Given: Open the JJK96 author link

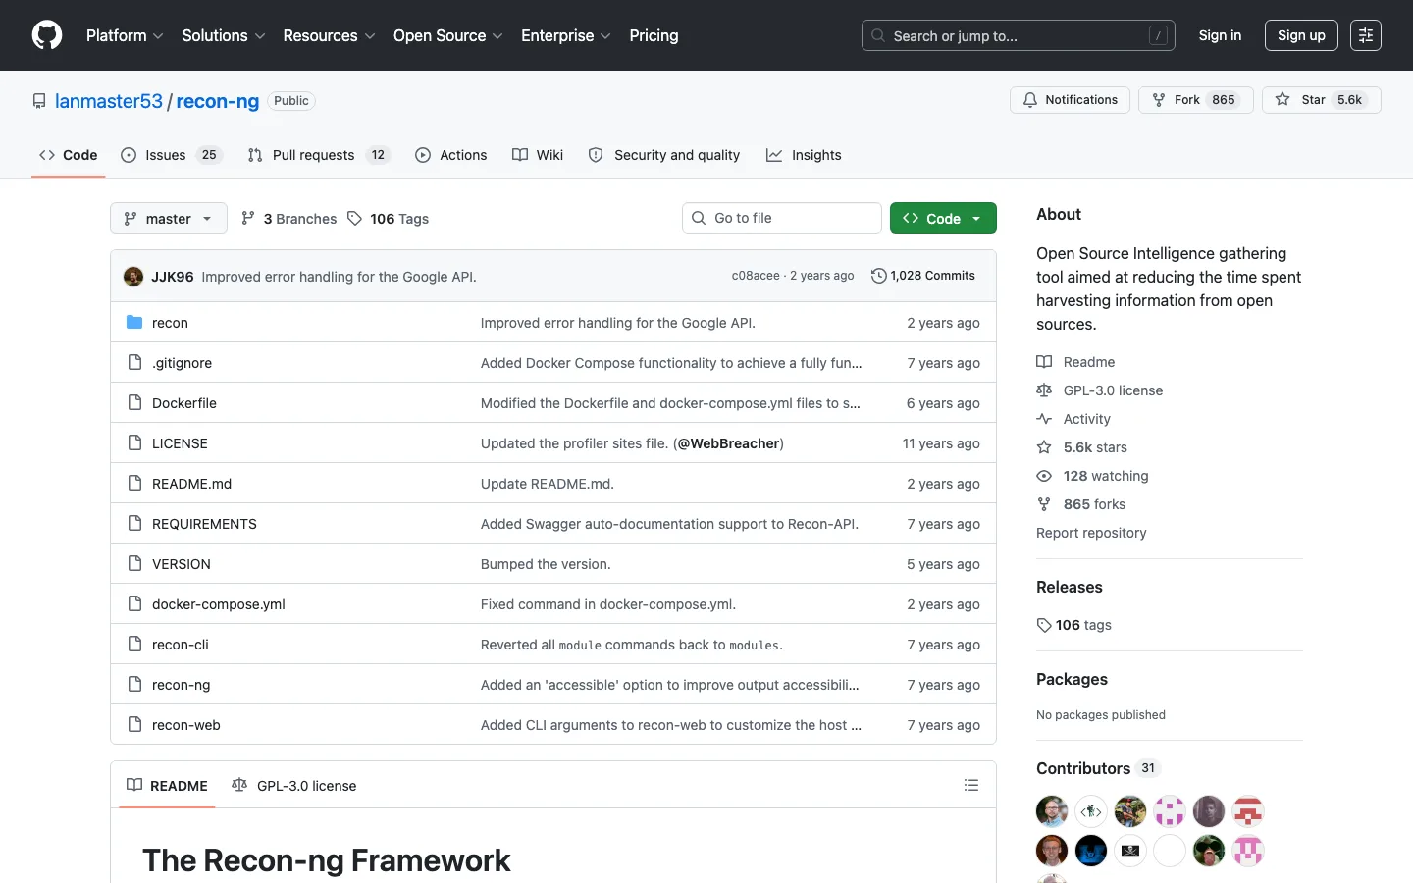Looking at the screenshot, I should coord(173,277).
